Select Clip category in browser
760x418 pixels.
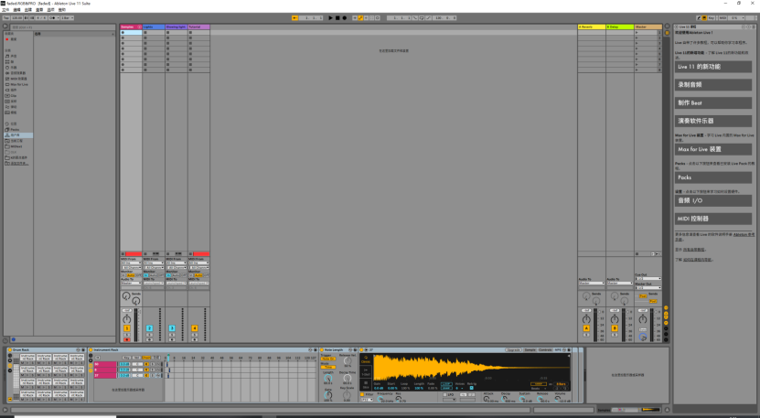(13, 95)
